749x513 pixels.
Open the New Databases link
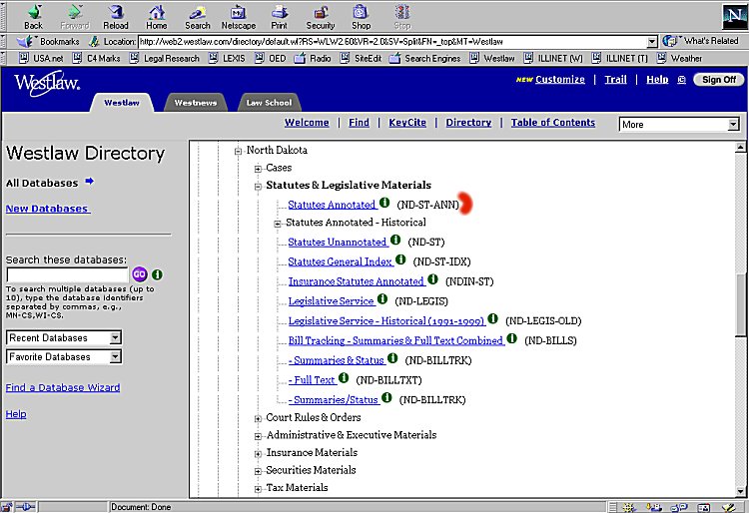click(47, 209)
